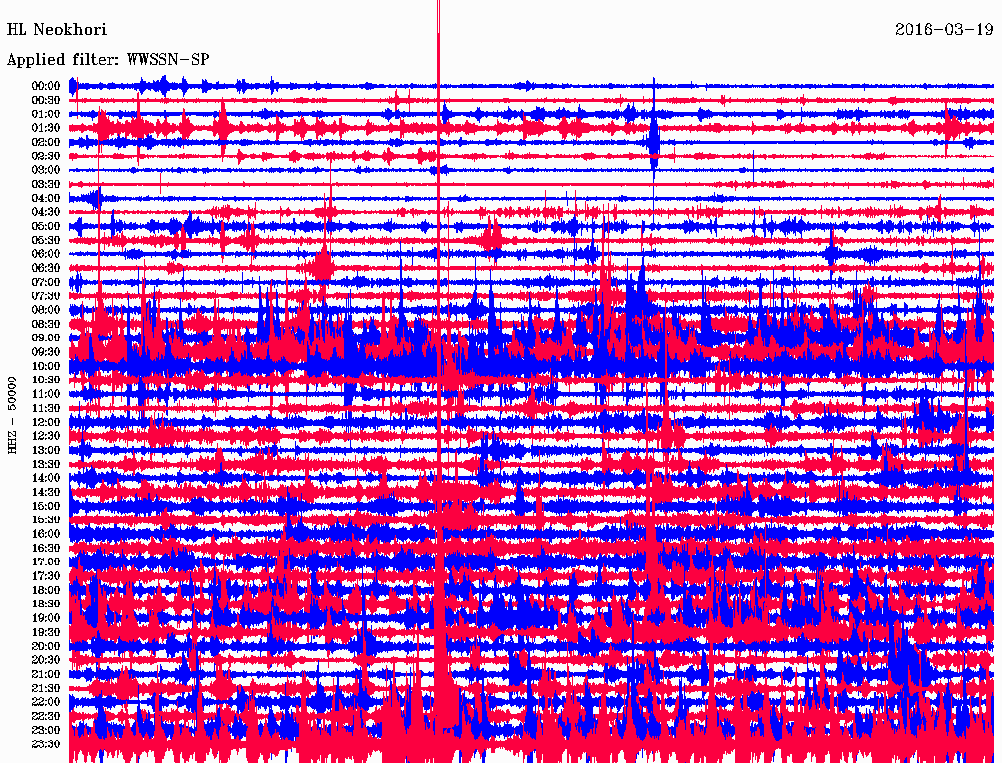Select the 19:00 time label
Screen dimensions: 1002x763
coord(46,618)
